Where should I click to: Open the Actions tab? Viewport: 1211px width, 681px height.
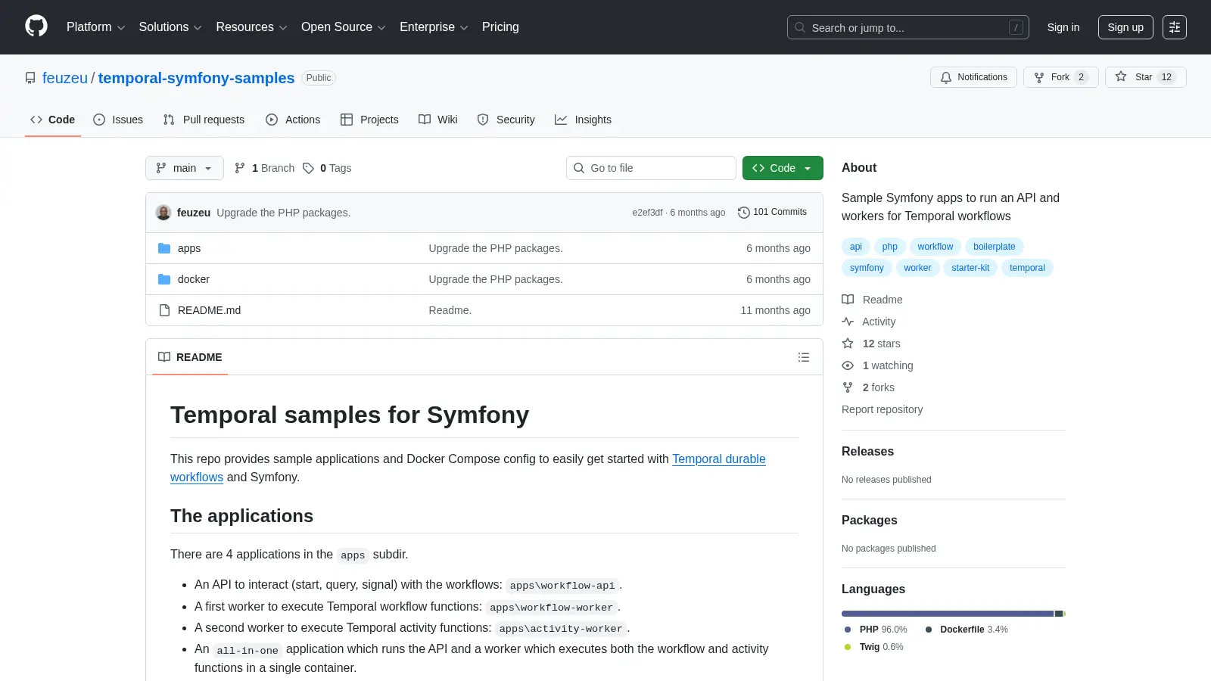click(x=293, y=120)
